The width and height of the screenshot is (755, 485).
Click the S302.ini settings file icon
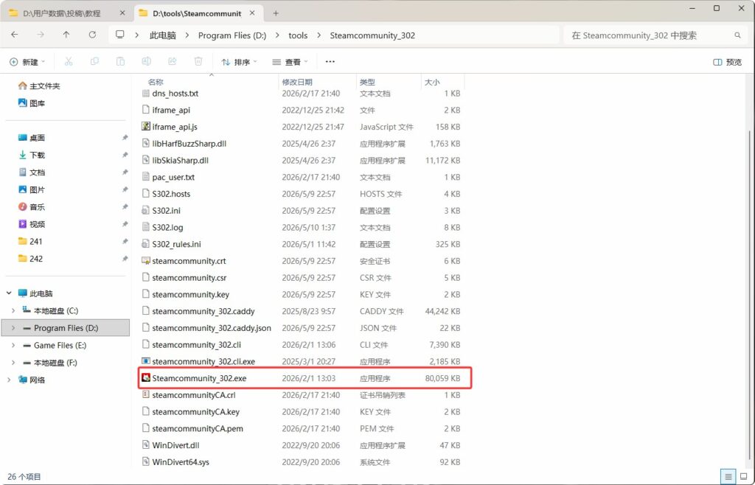(x=146, y=211)
